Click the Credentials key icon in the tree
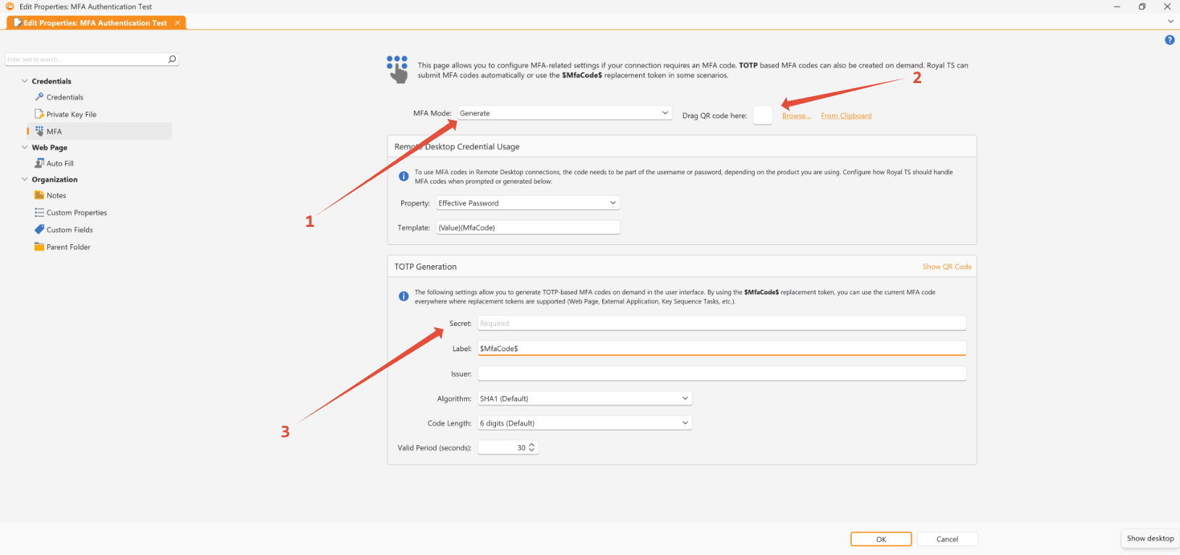 40,97
